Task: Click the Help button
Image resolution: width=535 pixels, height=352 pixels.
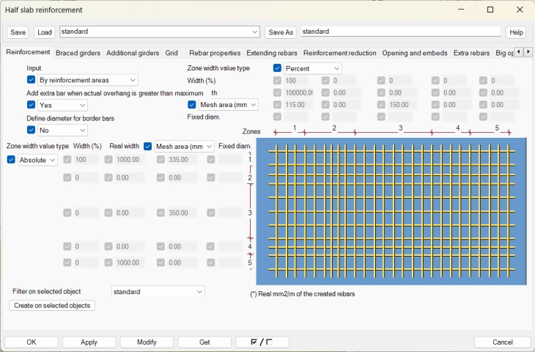Action: coord(516,32)
